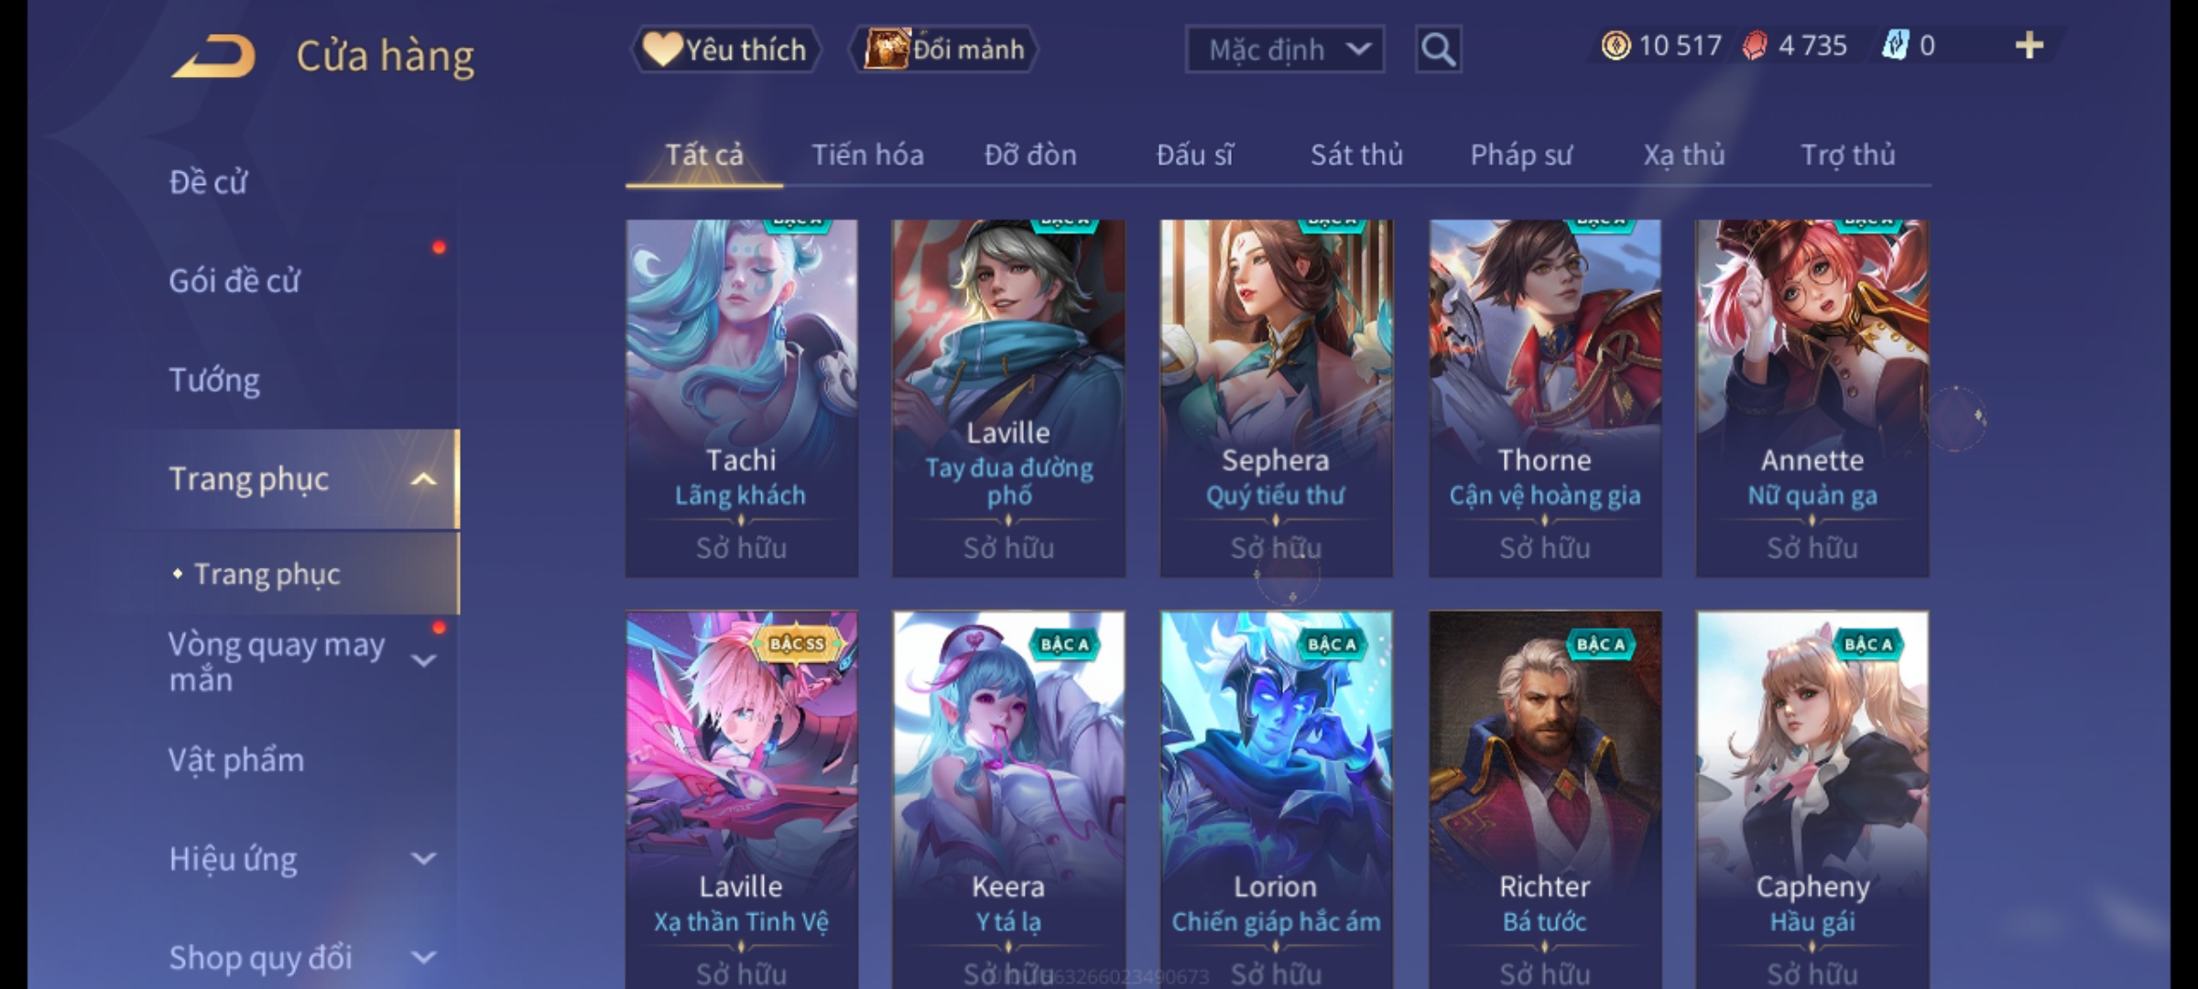The height and width of the screenshot is (989, 2198).
Task: Tap the red ruby currency icon
Action: pos(1754,46)
